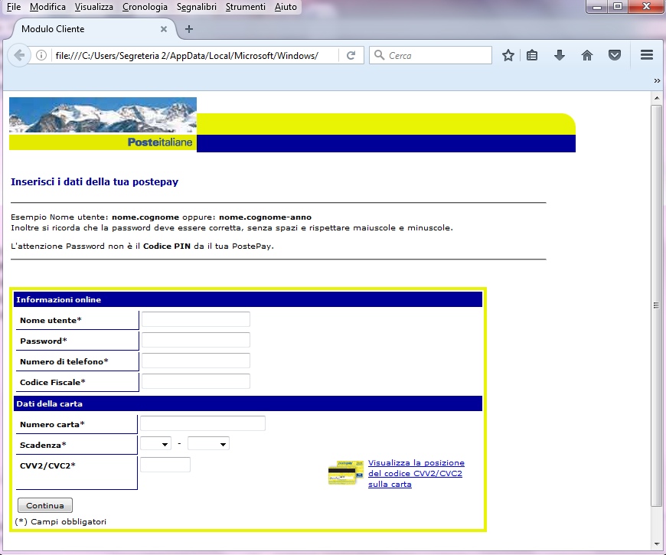The height and width of the screenshot is (555, 666).
Task: Focus the Password field
Action: 196,340
